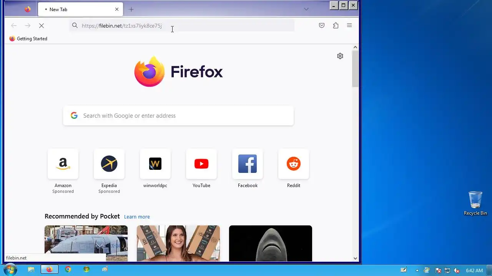
Task: Open the Pocket story with Amazon boxes woman
Action: tap(178, 243)
